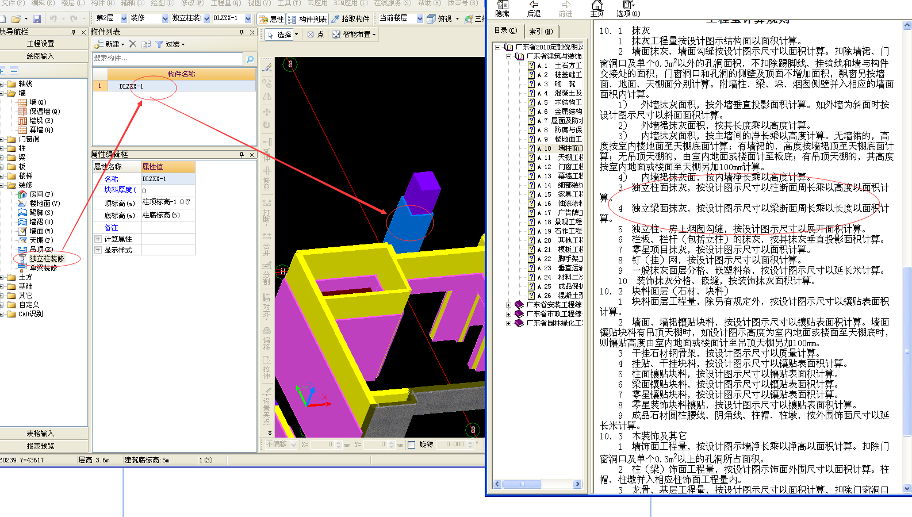Screen dimensions: 912x517
Task: Click 表格输入 navigation button
Action: click(x=41, y=434)
